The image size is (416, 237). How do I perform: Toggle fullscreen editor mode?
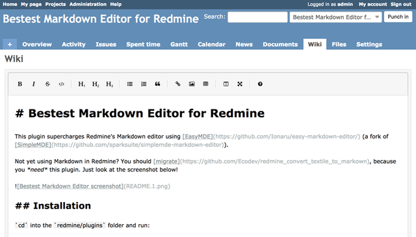tap(240, 84)
